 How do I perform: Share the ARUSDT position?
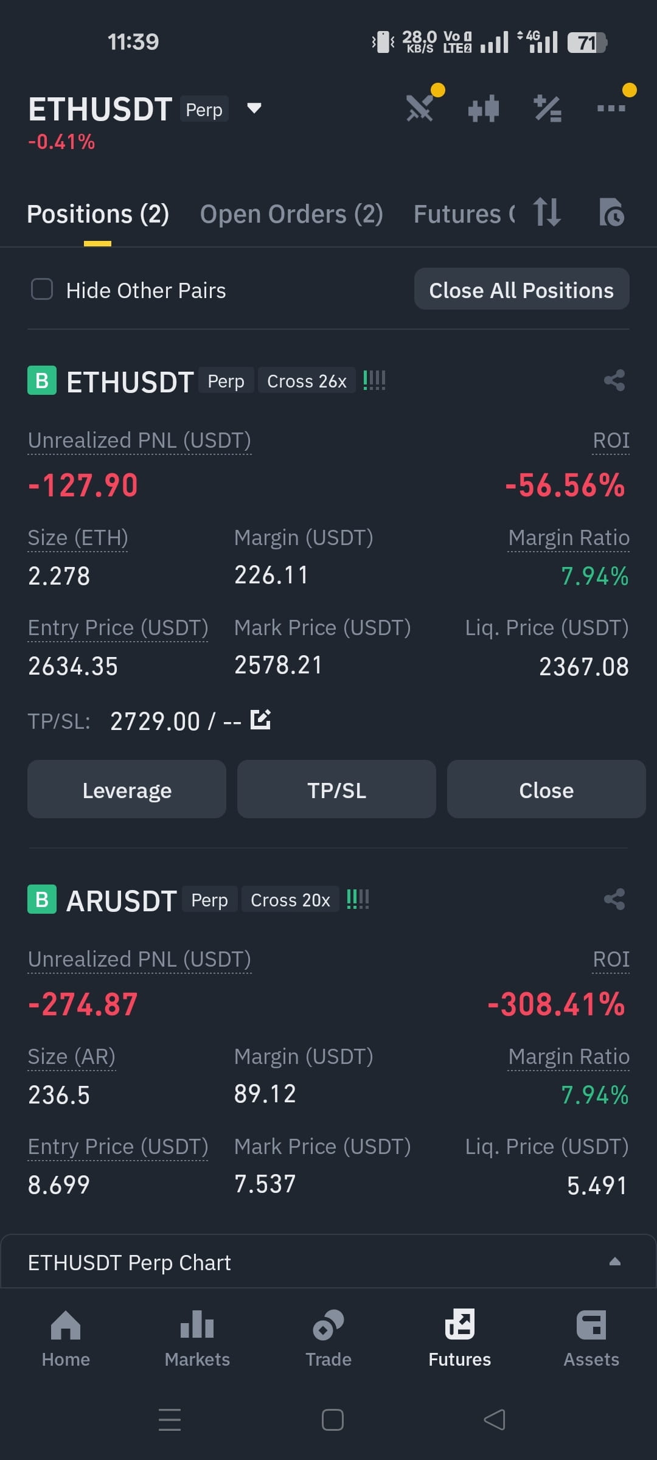614,899
